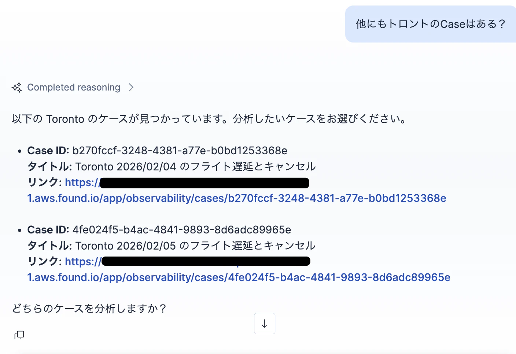
Task: Click the second リンク label
Action: tap(45, 262)
